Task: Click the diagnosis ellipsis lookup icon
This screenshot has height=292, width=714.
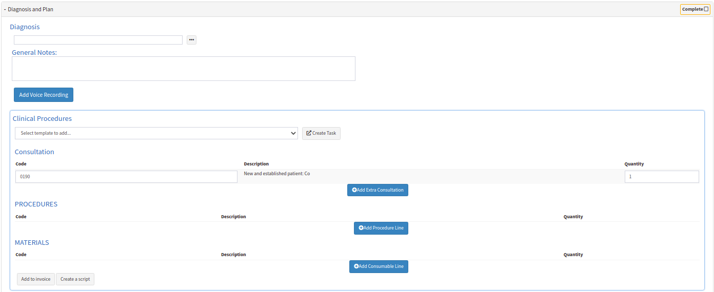Action: (x=191, y=40)
